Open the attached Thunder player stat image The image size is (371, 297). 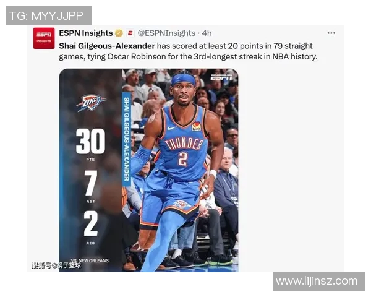(149, 170)
